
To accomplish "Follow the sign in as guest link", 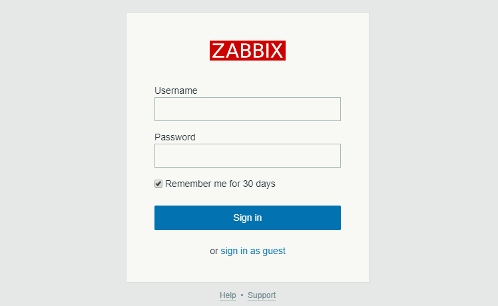I will pos(253,251).
